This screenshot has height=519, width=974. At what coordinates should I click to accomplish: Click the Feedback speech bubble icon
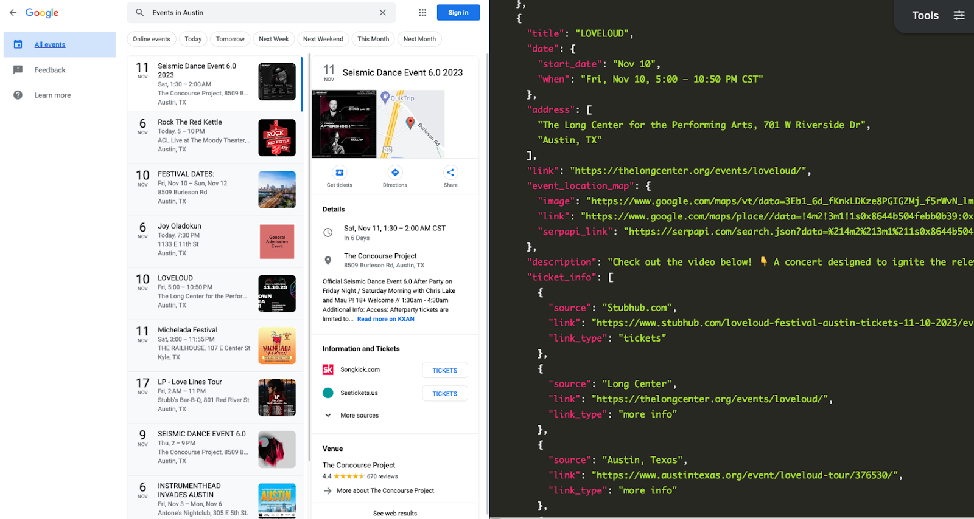pyautogui.click(x=18, y=70)
